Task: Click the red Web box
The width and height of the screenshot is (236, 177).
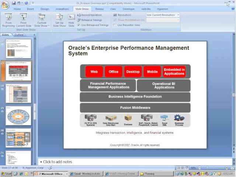Action: [x=94, y=72]
